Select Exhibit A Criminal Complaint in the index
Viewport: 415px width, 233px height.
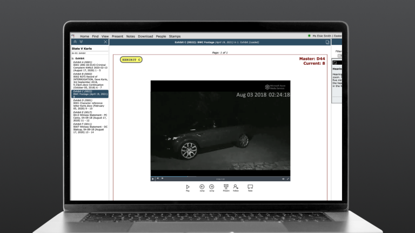[x=89, y=67]
